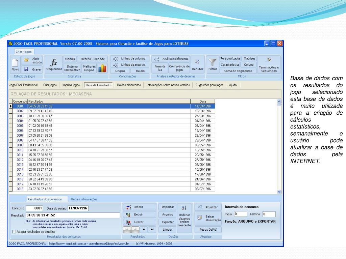Viewport: 346px width, 259px height.
Task: Switch to the Criar jogos ribbon tab
Action: click(x=24, y=52)
